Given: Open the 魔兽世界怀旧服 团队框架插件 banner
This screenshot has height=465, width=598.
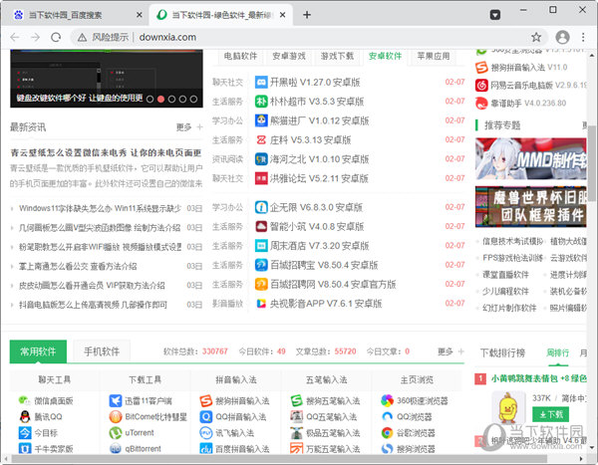Looking at the screenshot, I should 531,207.
